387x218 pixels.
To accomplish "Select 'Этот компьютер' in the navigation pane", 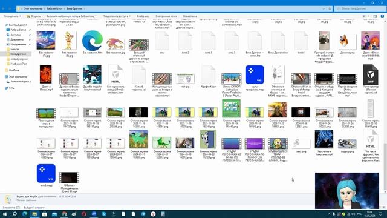I will click(18, 77).
